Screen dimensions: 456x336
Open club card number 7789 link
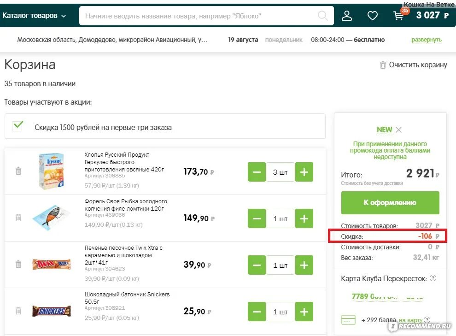pyautogui.click(x=387, y=296)
